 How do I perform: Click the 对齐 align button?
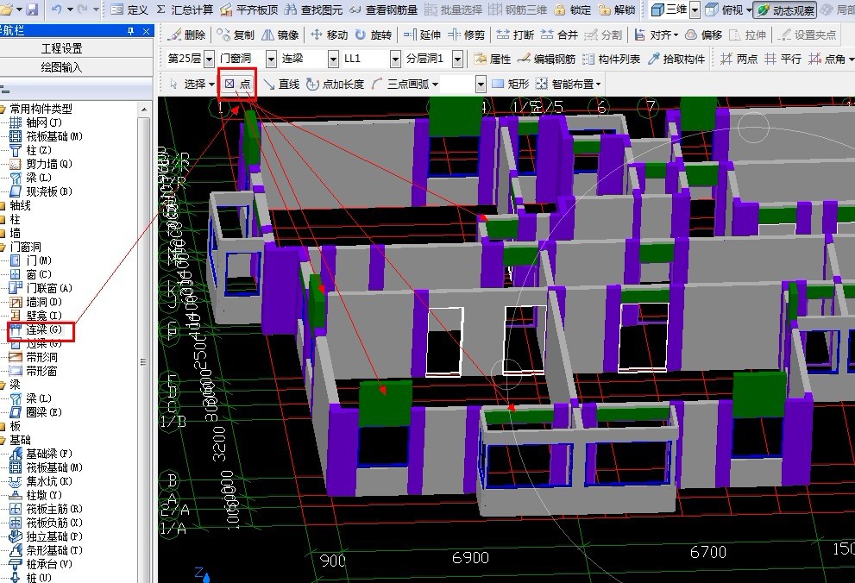click(x=657, y=34)
